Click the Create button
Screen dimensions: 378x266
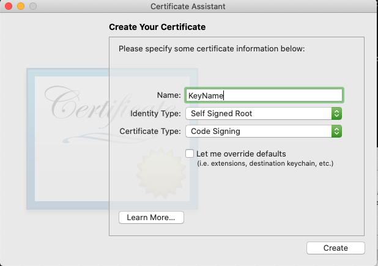click(x=335, y=248)
